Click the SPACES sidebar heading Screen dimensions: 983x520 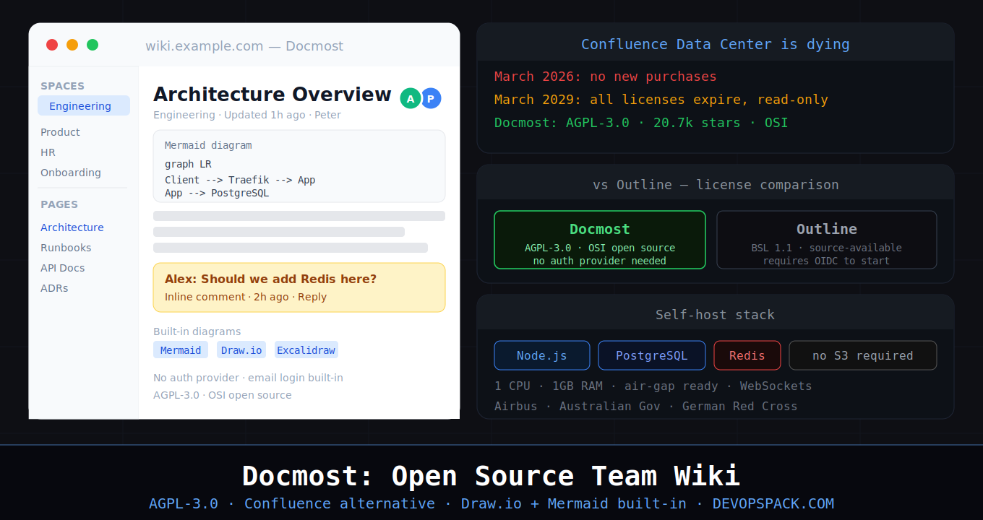[63, 86]
